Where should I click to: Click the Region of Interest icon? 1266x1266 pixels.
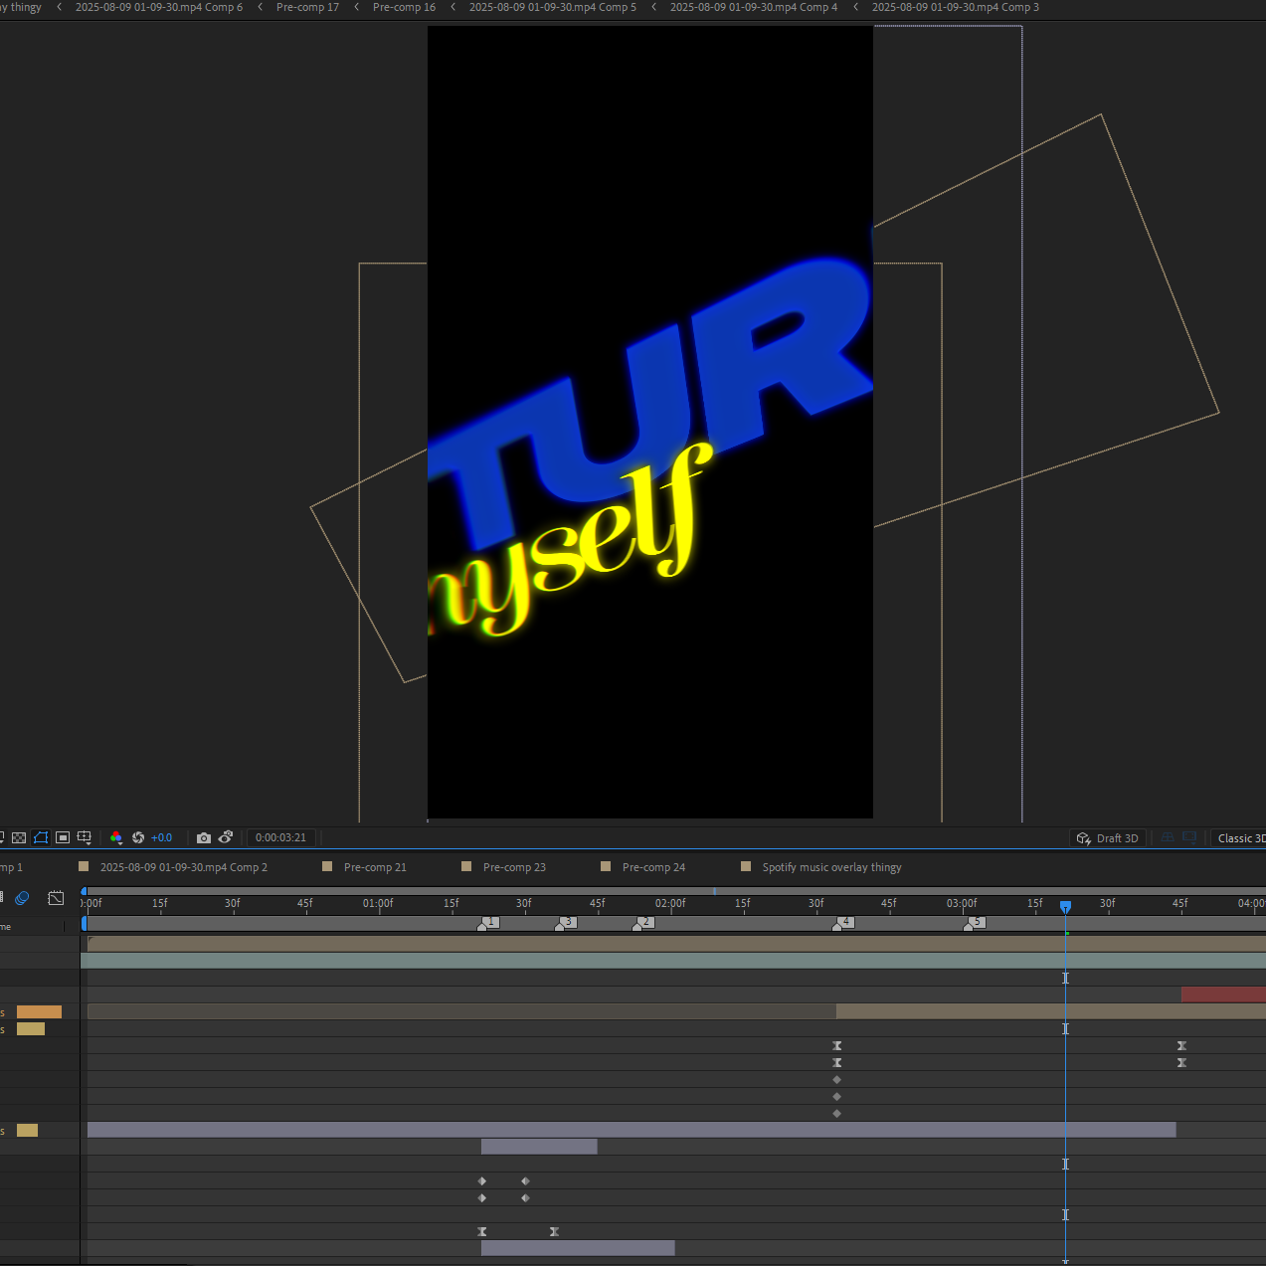click(x=63, y=838)
